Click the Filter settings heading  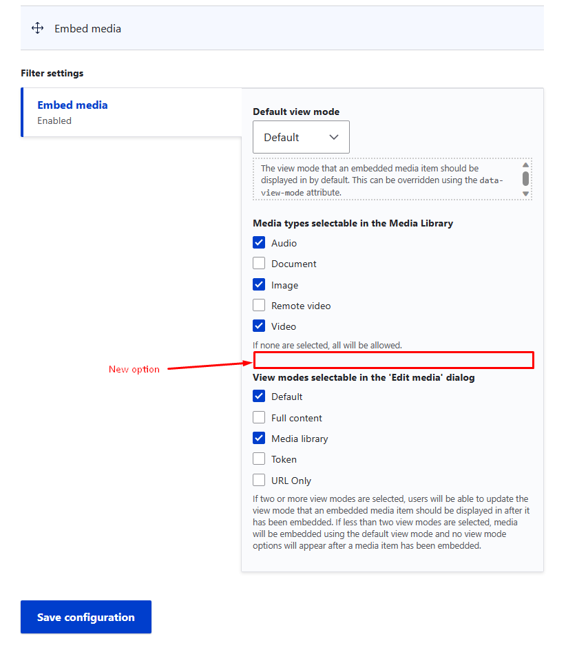(52, 73)
